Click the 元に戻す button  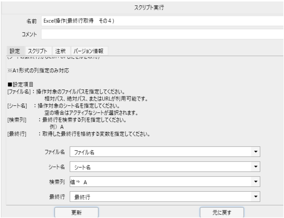point(222,212)
